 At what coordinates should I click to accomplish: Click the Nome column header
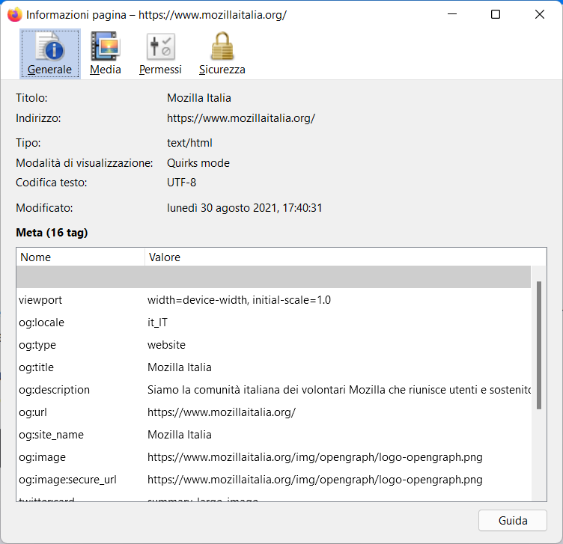[80, 257]
